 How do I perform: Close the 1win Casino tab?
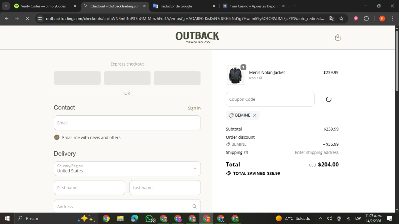[284, 6]
